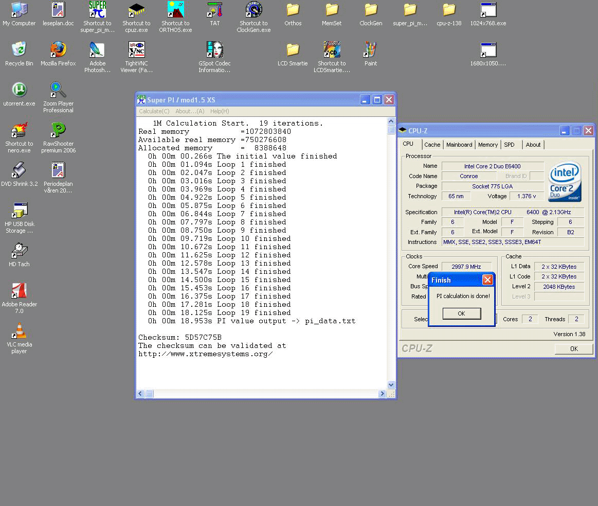Click Super PI horizontal scrollbar left arrow
Viewport: 598px width, 506px height.
pos(140,394)
